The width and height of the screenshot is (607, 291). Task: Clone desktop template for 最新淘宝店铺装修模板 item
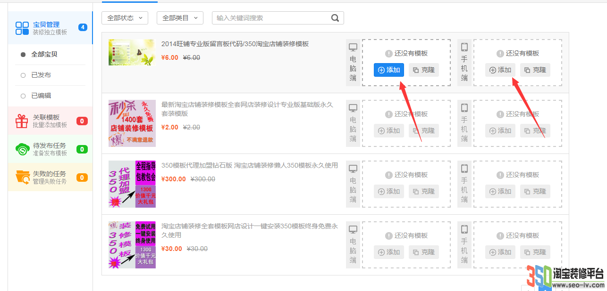424,130
